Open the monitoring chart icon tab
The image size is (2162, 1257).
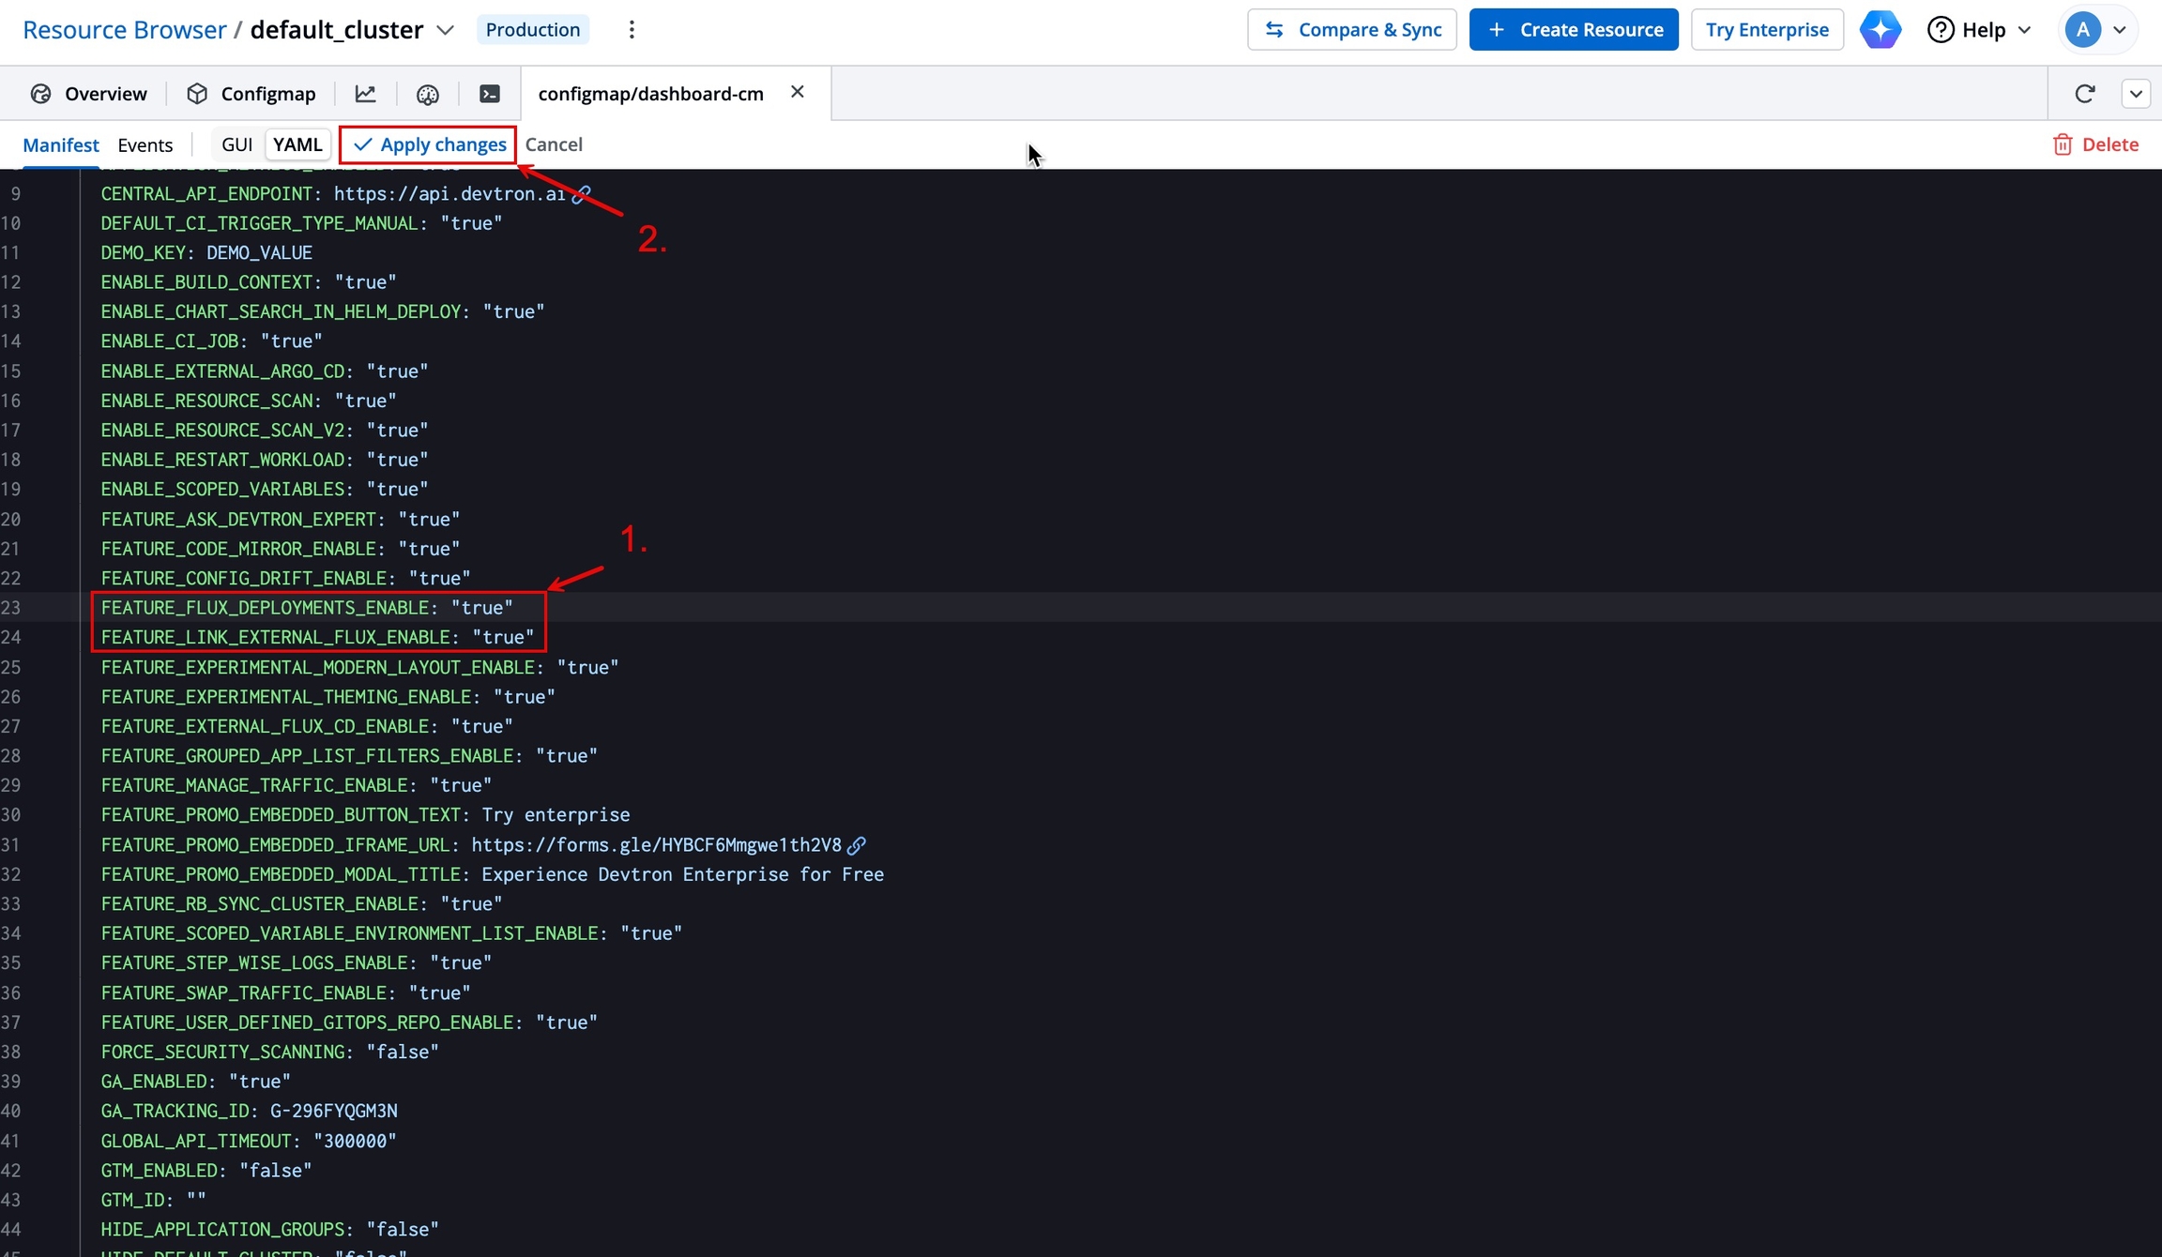[x=365, y=94]
